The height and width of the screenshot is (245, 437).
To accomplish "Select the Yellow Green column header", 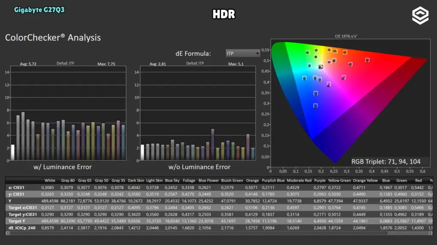I will pyautogui.click(x=339, y=180).
